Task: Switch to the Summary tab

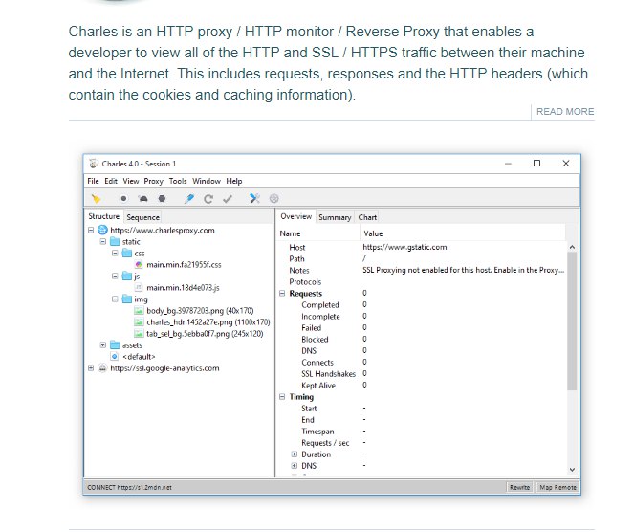Action: point(335,217)
